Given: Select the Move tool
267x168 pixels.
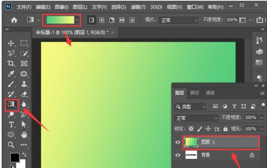Looking at the screenshot, I should point(11,43).
